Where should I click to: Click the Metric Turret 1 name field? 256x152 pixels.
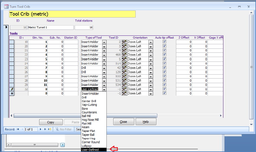[x=50, y=28]
